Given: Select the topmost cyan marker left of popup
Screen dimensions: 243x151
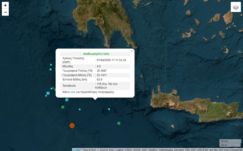Looking at the screenshot, I should (x=51, y=65).
